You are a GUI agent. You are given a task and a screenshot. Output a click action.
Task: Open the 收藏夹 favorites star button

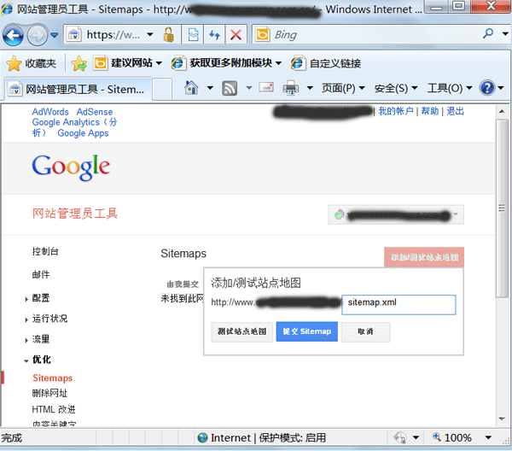[x=32, y=63]
